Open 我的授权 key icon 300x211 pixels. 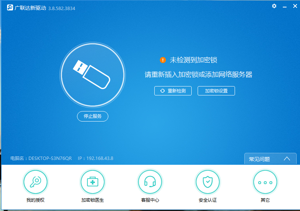35,182
